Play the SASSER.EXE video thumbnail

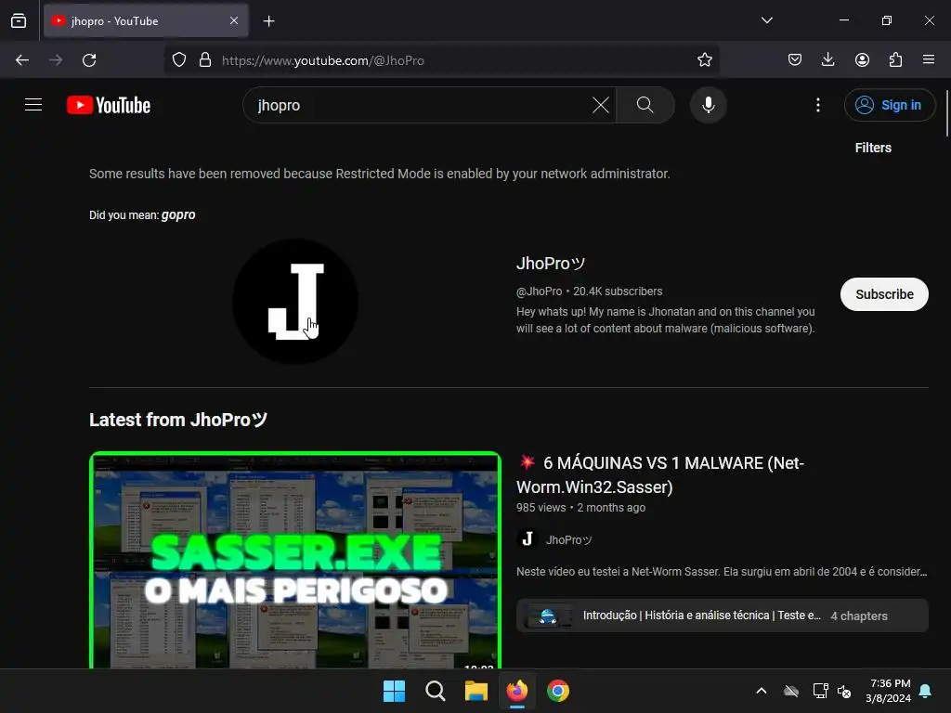(294, 560)
